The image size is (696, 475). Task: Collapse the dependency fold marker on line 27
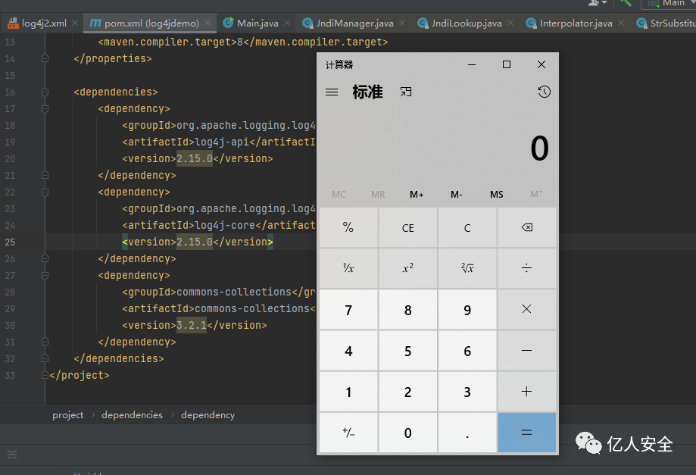click(x=45, y=276)
